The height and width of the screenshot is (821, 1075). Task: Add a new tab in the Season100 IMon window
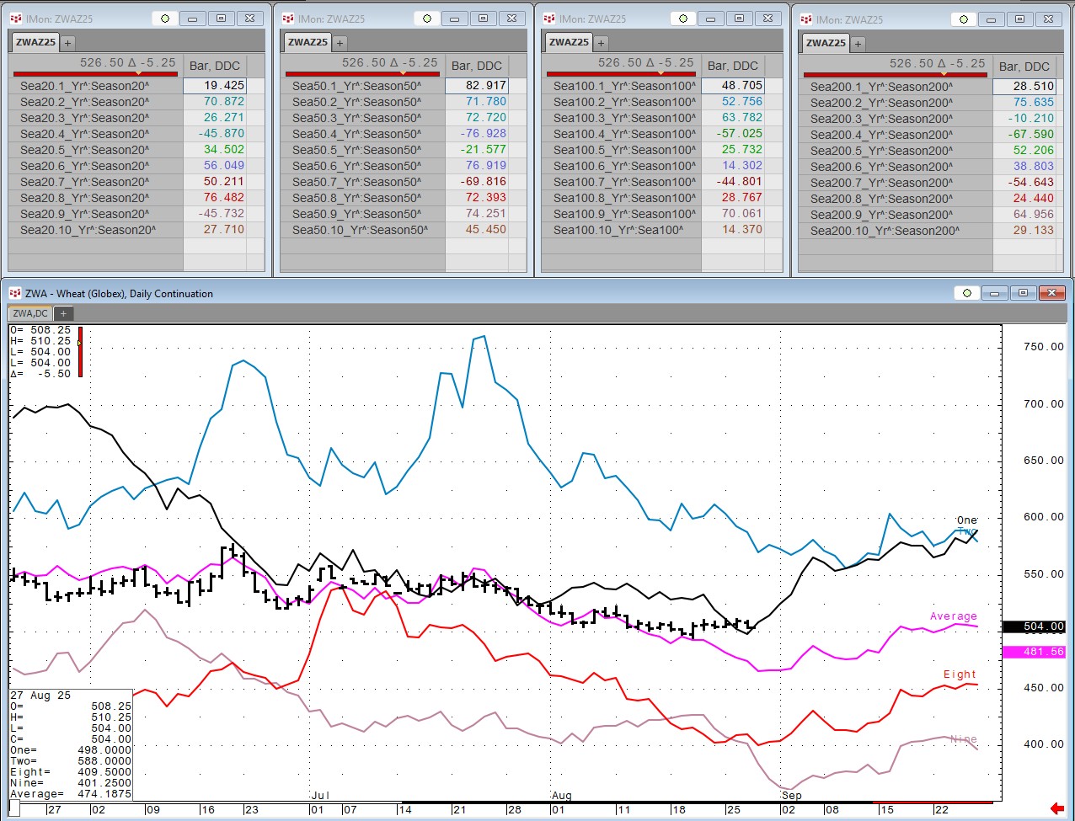(x=601, y=42)
